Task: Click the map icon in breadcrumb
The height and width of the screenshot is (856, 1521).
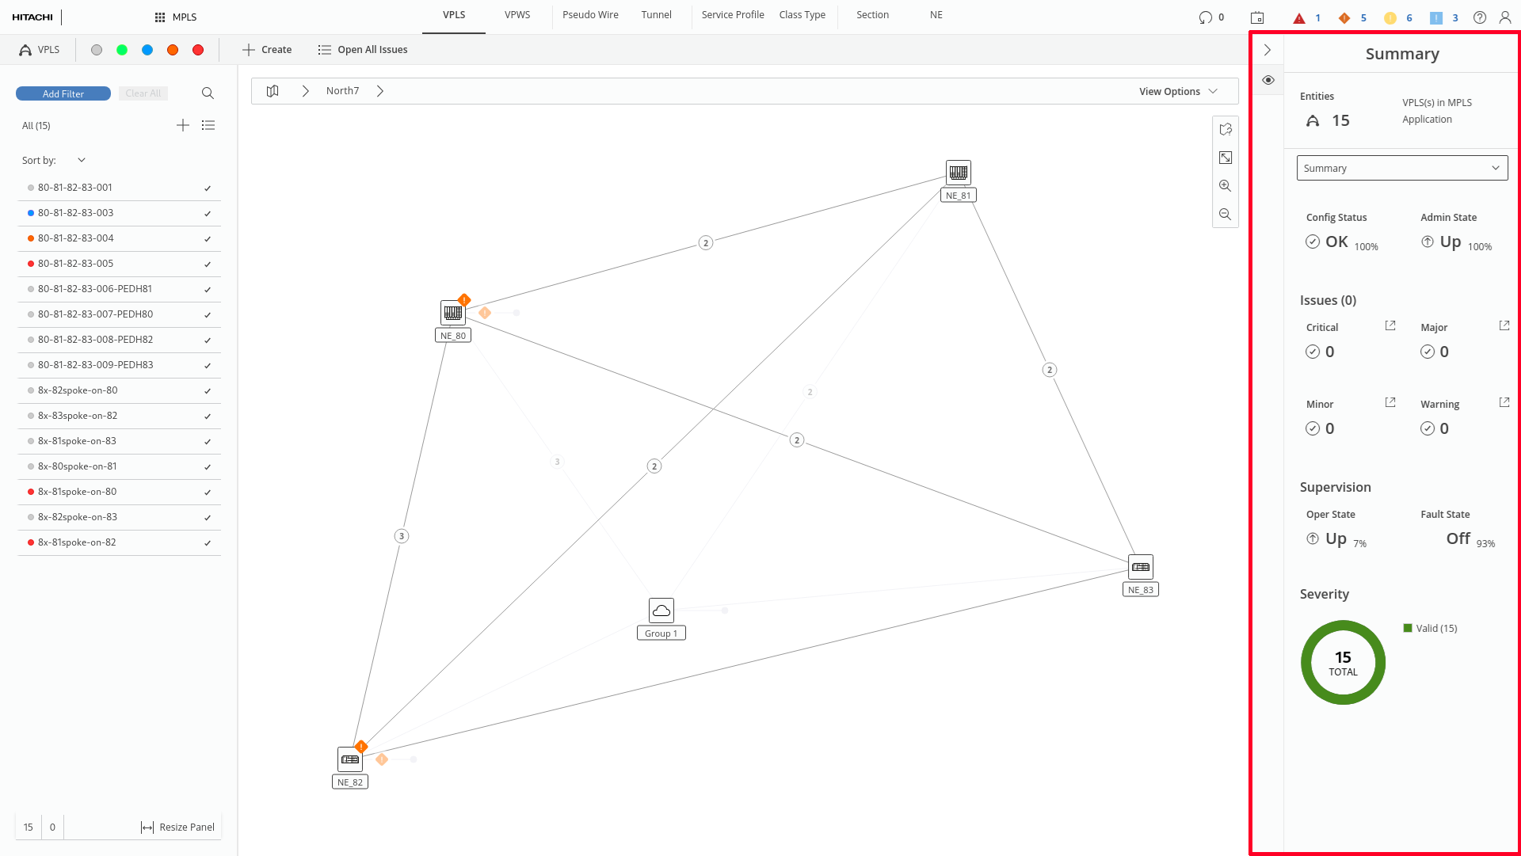Action: click(273, 91)
